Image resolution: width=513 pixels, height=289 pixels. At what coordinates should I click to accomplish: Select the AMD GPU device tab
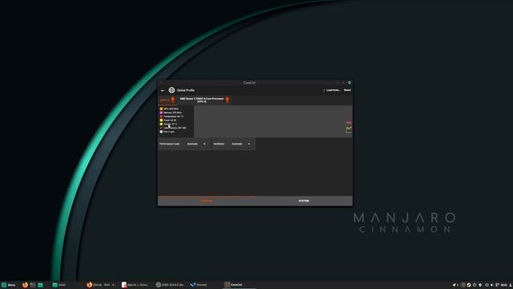pyautogui.click(x=168, y=100)
